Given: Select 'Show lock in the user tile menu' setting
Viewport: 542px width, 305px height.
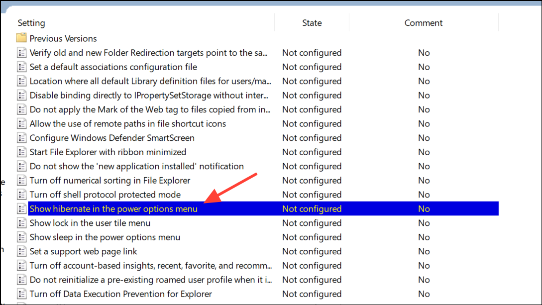Looking at the screenshot, I should click(90, 222).
